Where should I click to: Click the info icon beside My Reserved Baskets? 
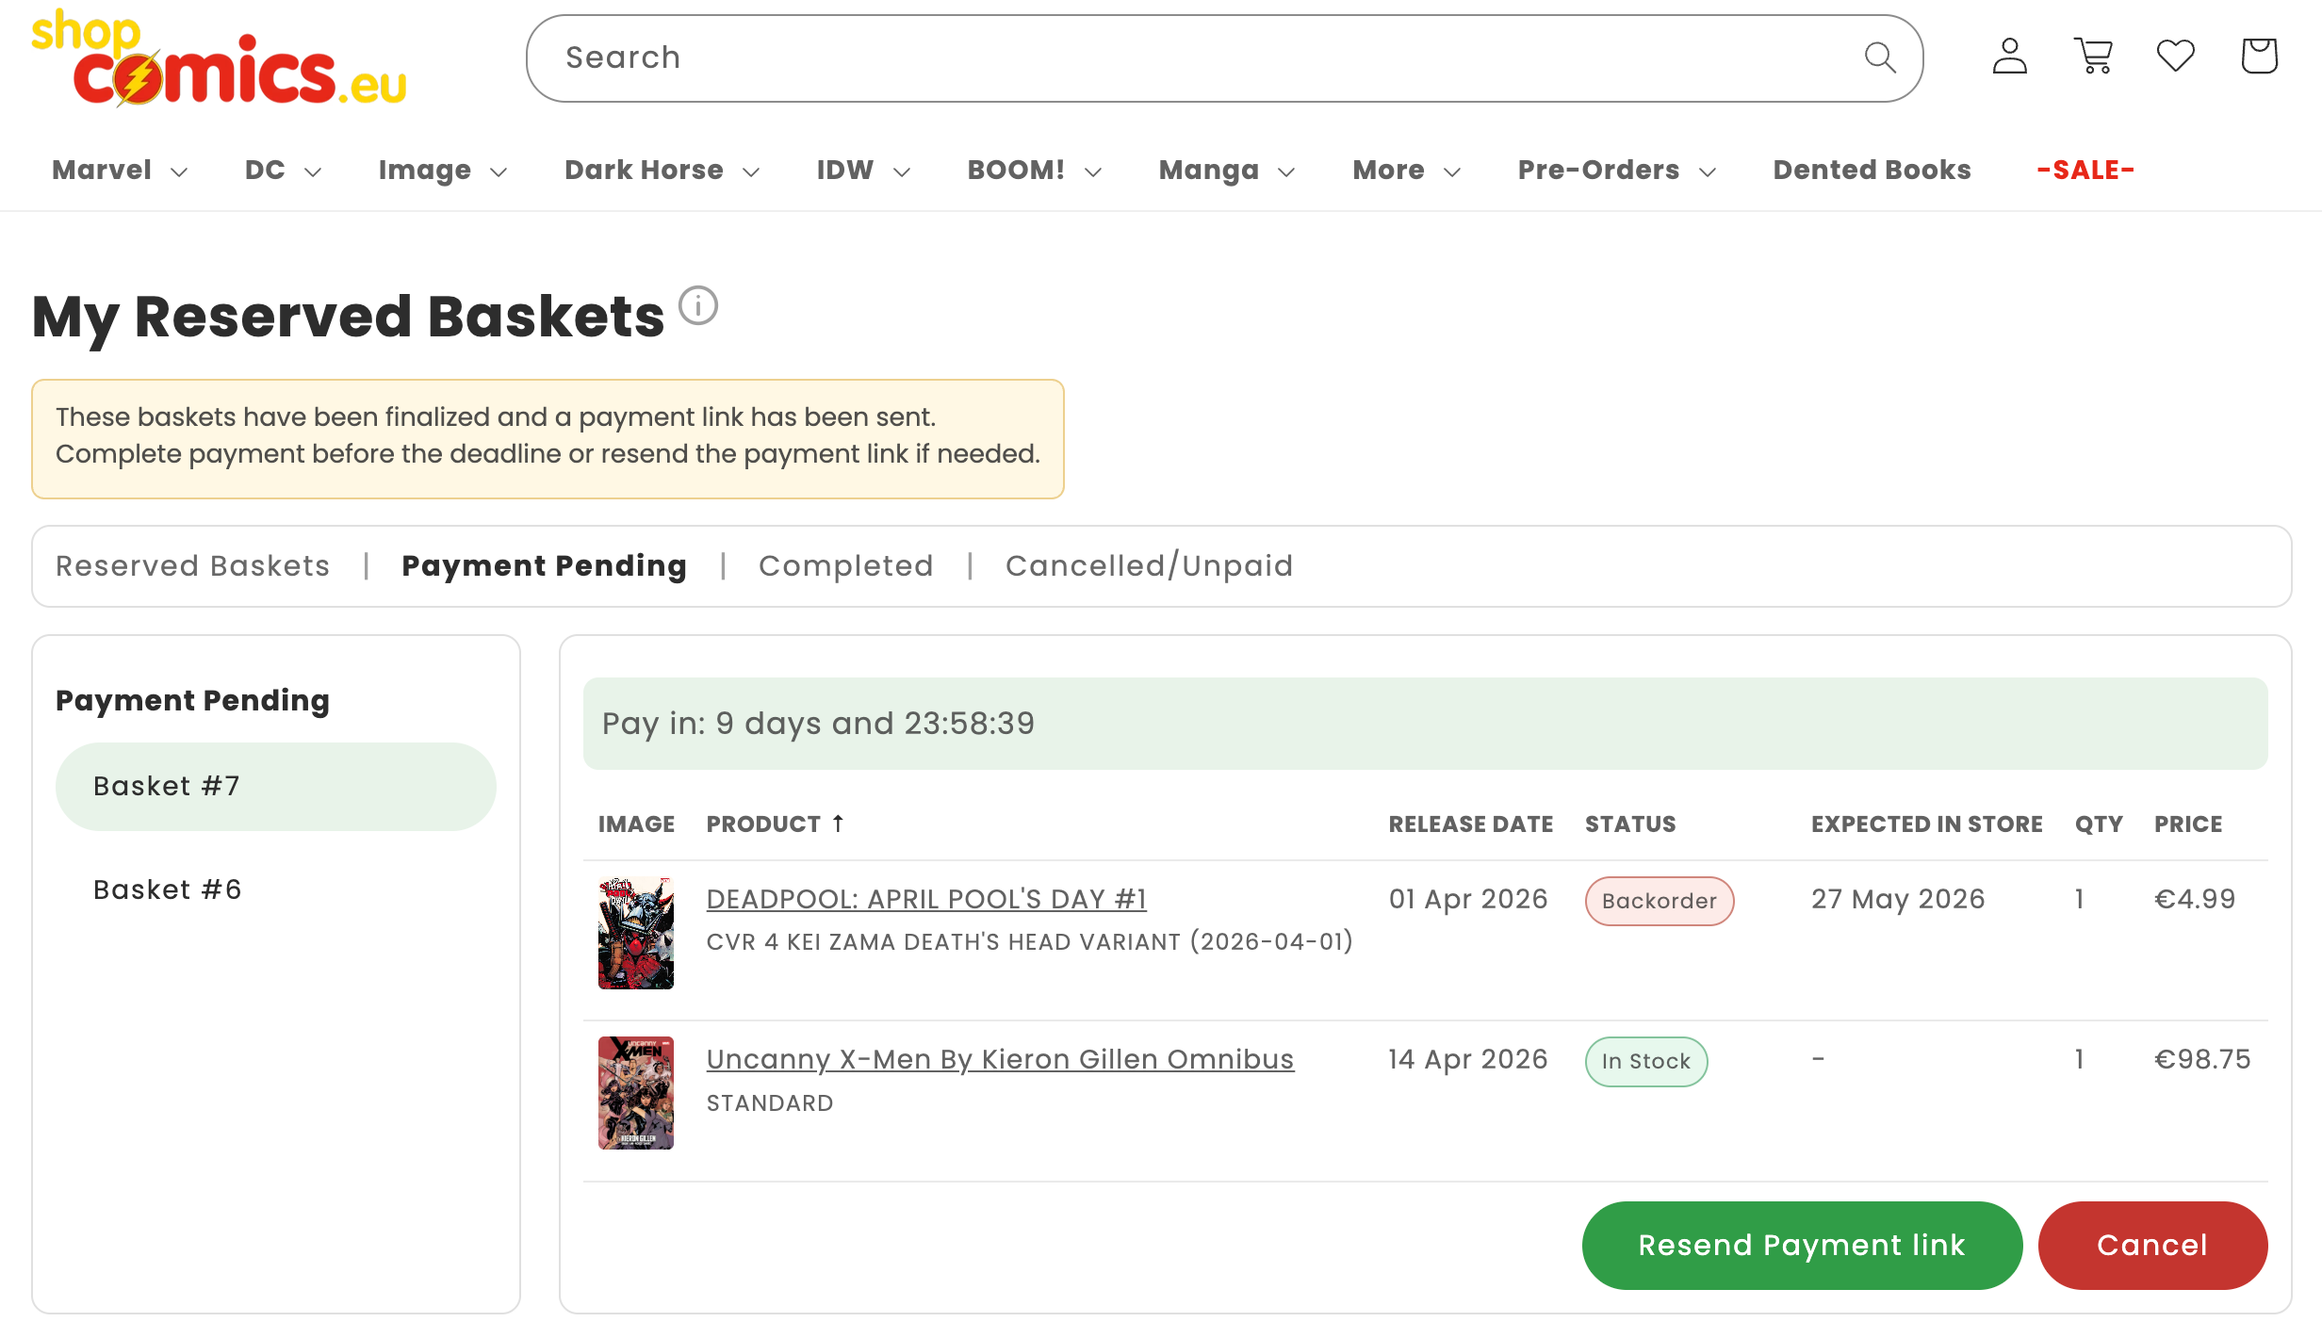[698, 305]
